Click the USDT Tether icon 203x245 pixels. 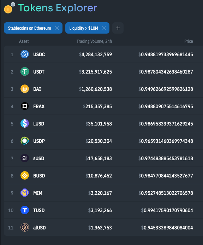pyautogui.click(x=25, y=71)
